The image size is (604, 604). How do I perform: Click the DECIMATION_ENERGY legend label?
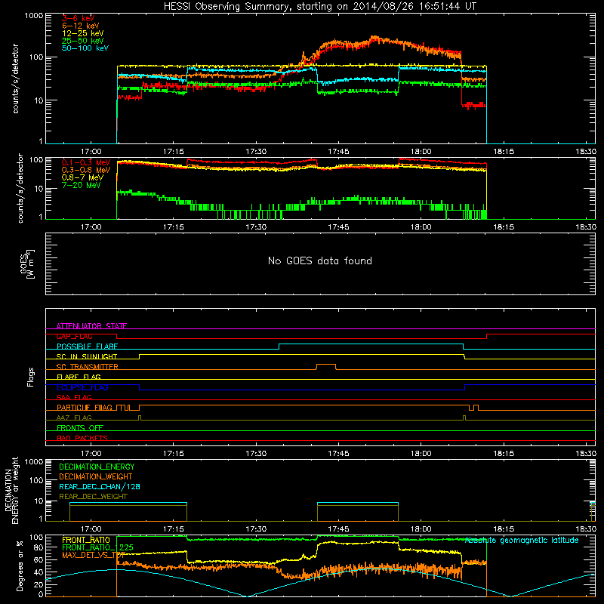(x=97, y=467)
